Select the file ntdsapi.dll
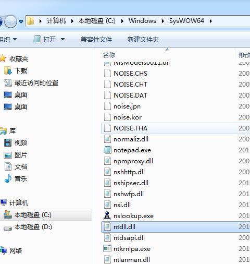Viewport: 250px width, 264px height. [129, 238]
